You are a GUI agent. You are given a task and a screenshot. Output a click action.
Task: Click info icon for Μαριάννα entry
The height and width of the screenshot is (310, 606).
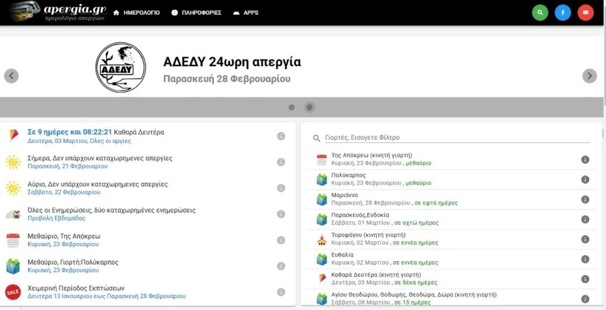[585, 199]
